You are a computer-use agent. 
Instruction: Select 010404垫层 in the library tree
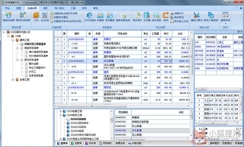click(x=77, y=131)
